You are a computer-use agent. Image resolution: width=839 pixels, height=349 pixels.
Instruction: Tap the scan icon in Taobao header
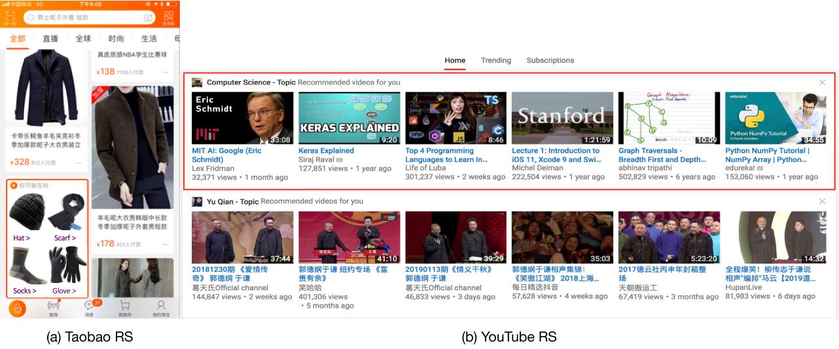pyautogui.click(x=9, y=16)
